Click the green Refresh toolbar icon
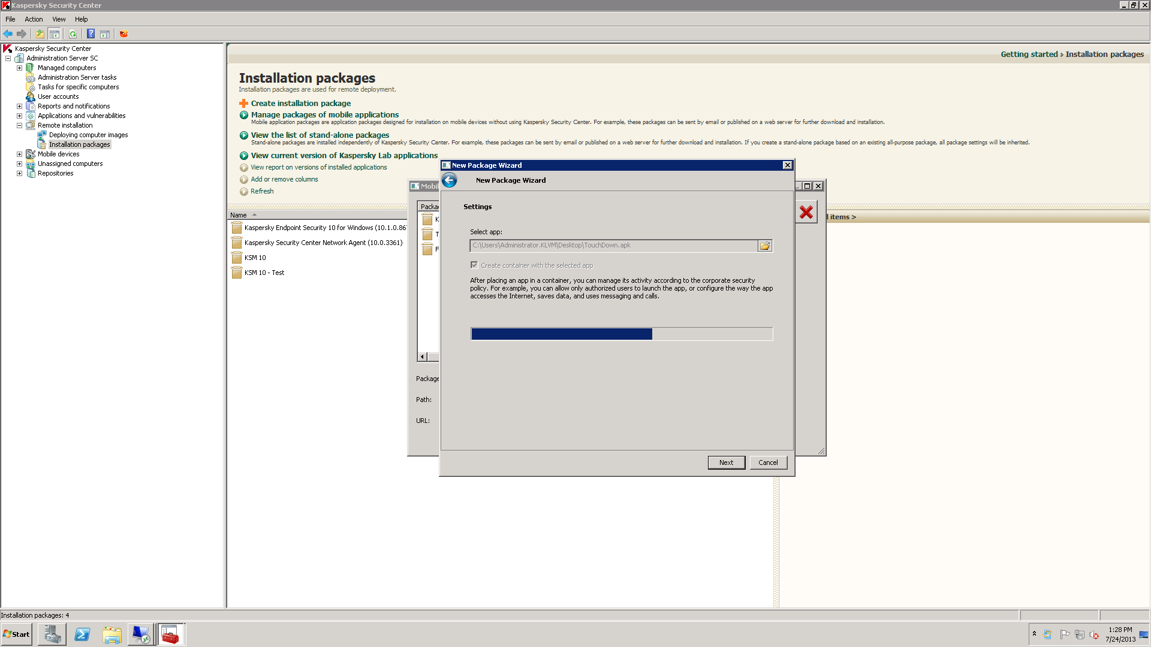Viewport: 1151px width, 647px height. coord(73,34)
